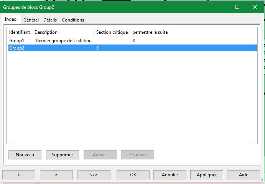
Task: Open the Détails tab
Action: pyautogui.click(x=50, y=20)
